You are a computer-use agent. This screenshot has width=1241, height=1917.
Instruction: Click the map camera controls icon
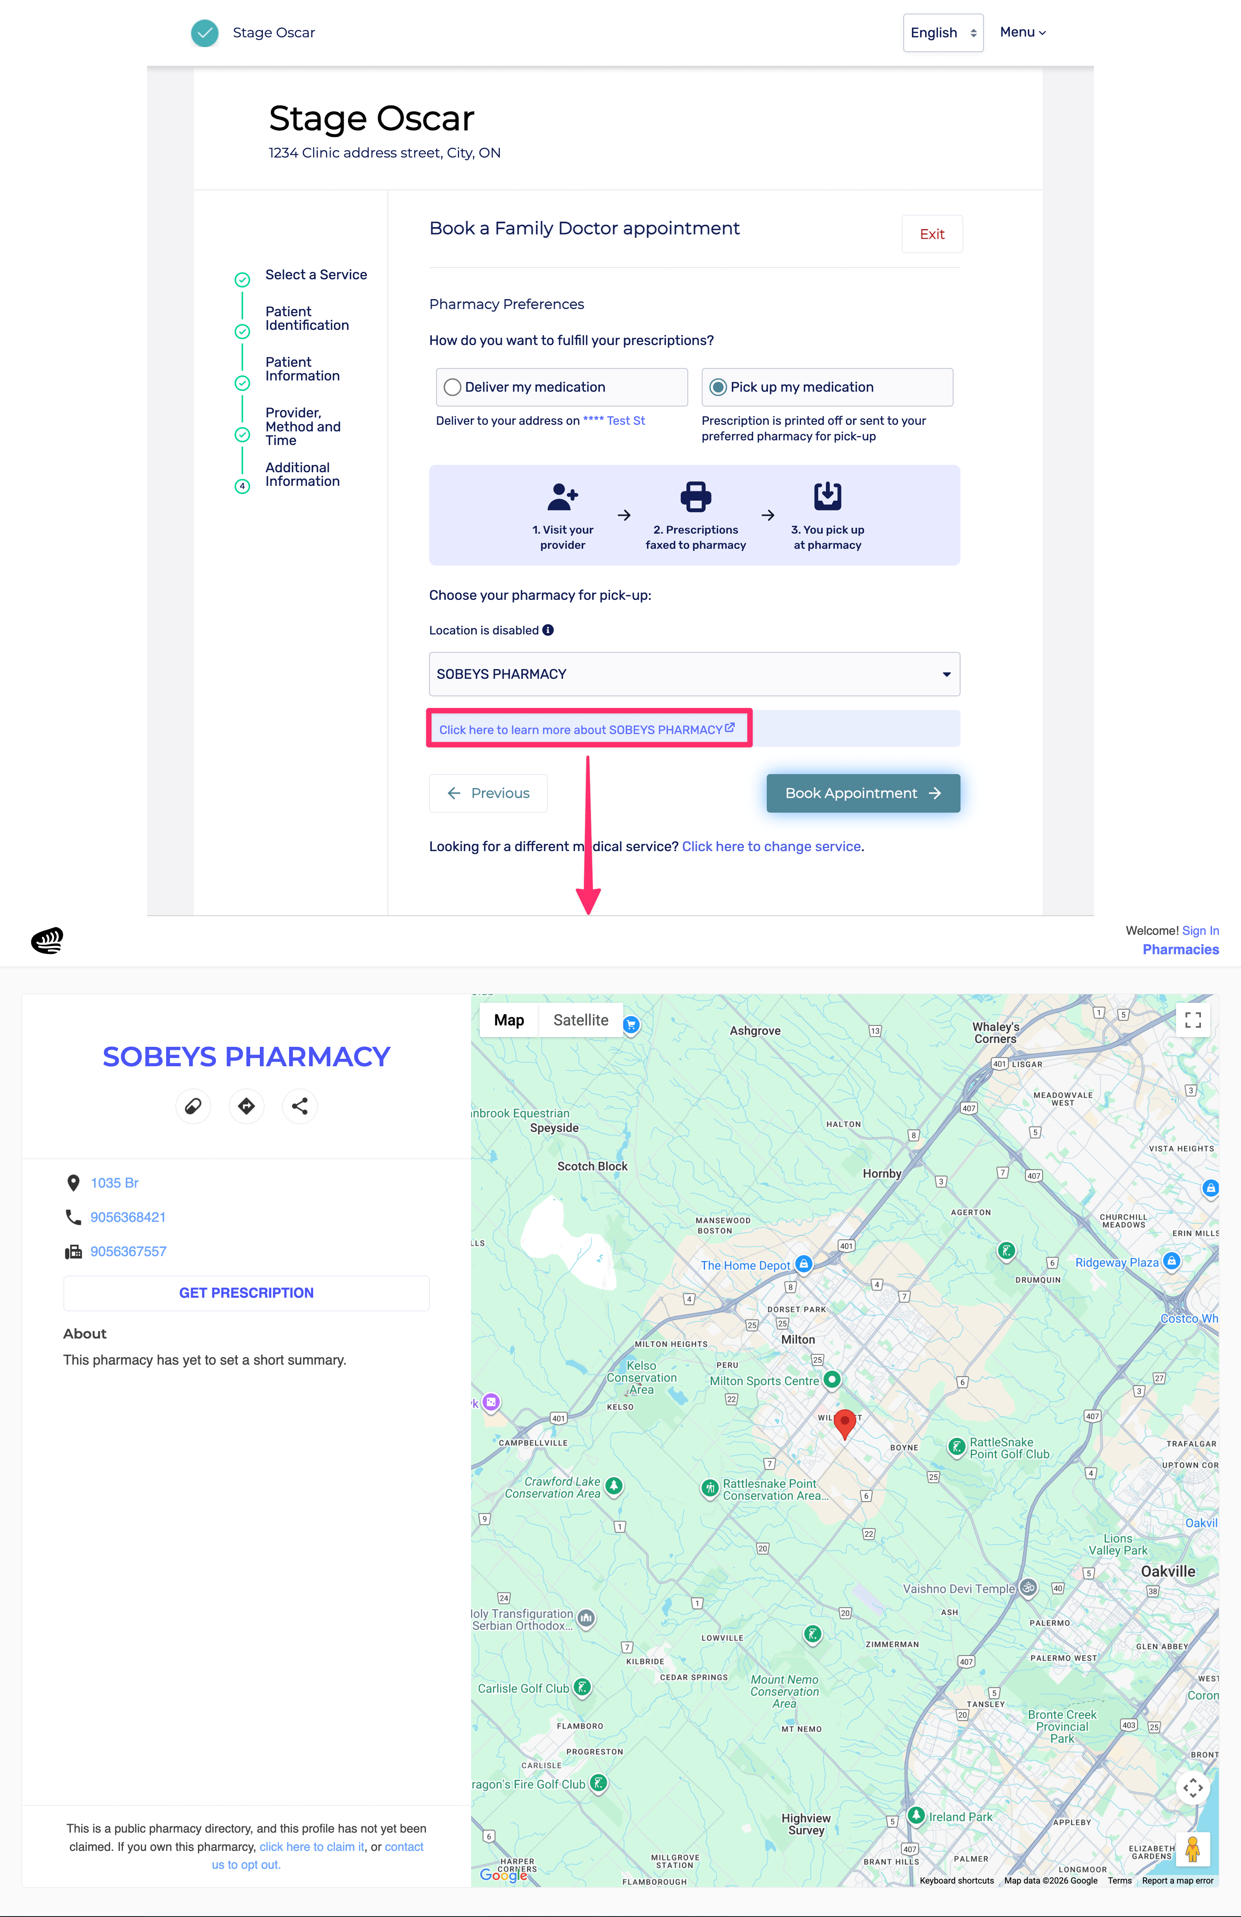click(1193, 1787)
